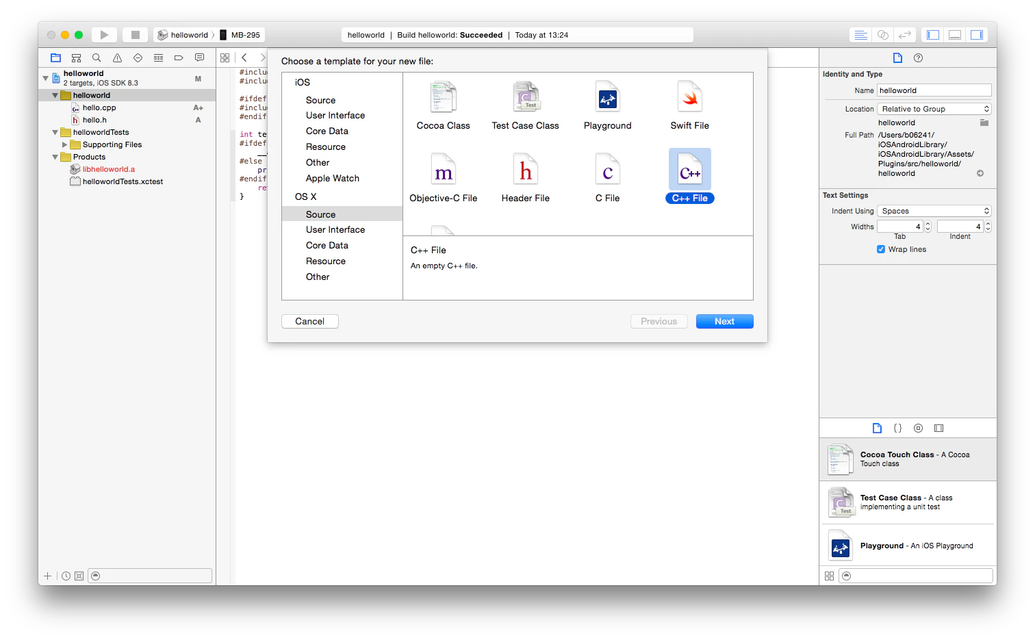Run the helloworld scheme with the play button

[104, 35]
